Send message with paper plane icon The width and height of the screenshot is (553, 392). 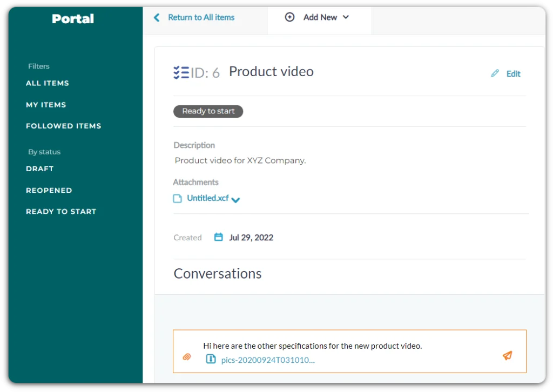tap(507, 355)
